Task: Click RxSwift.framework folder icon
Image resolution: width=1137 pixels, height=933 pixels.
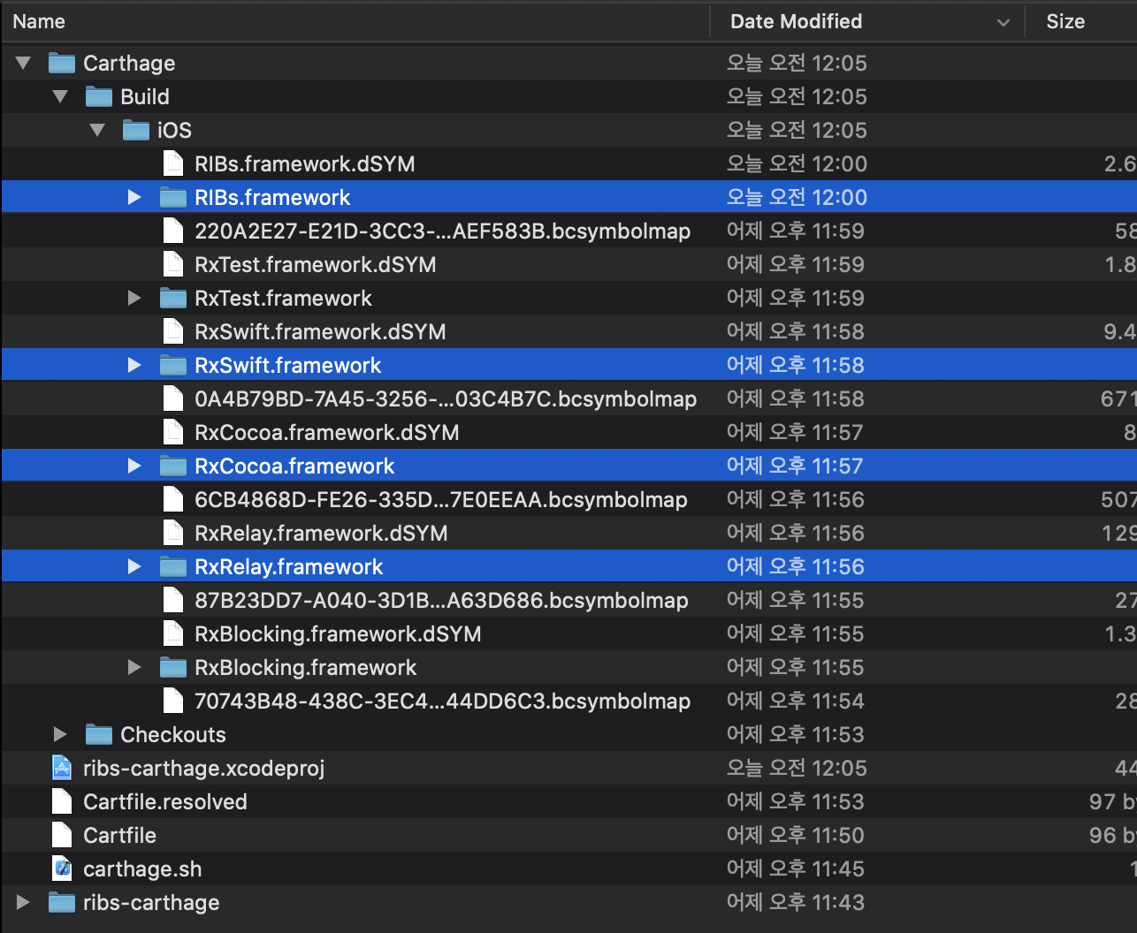Action: 173,365
